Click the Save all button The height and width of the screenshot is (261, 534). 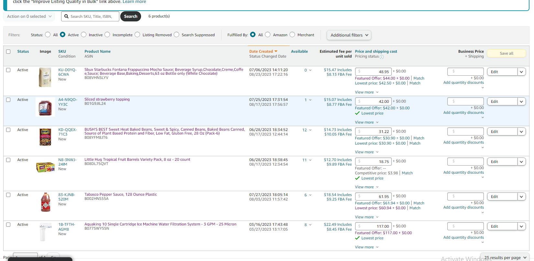click(x=507, y=53)
